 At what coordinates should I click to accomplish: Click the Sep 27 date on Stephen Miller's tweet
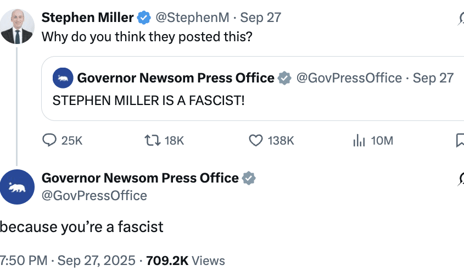pos(261,18)
